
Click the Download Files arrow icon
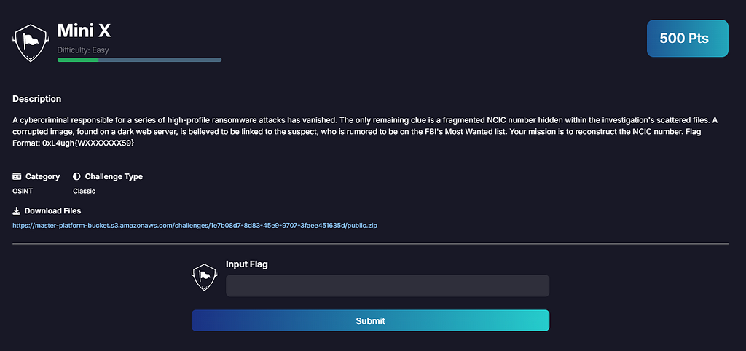point(16,210)
